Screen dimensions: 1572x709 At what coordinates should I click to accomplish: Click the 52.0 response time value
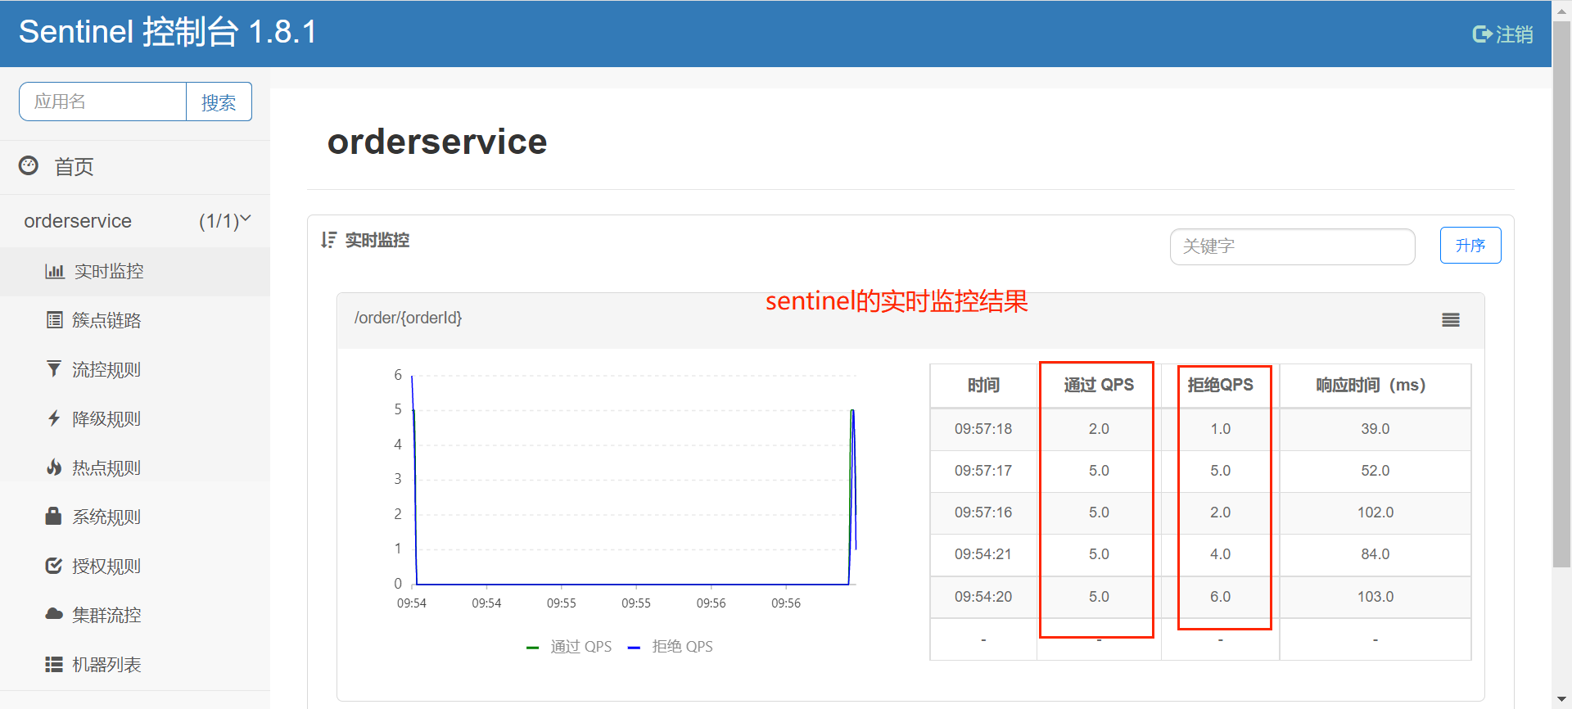(x=1375, y=471)
